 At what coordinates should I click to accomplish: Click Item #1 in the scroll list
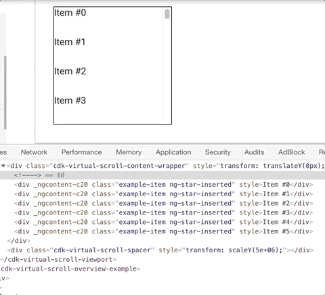point(70,42)
